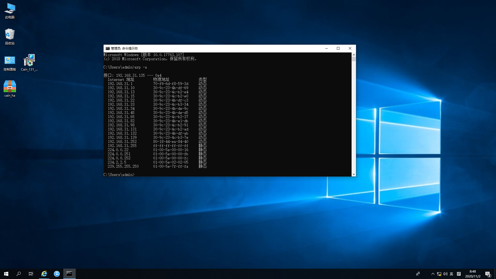496x279 pixels.
Task: Maximize the command prompt window
Action: tap(338, 48)
